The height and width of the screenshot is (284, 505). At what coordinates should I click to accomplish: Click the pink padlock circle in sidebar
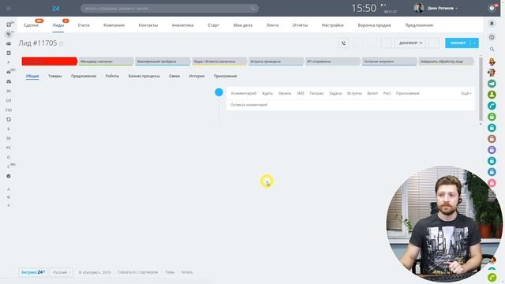[x=492, y=183]
